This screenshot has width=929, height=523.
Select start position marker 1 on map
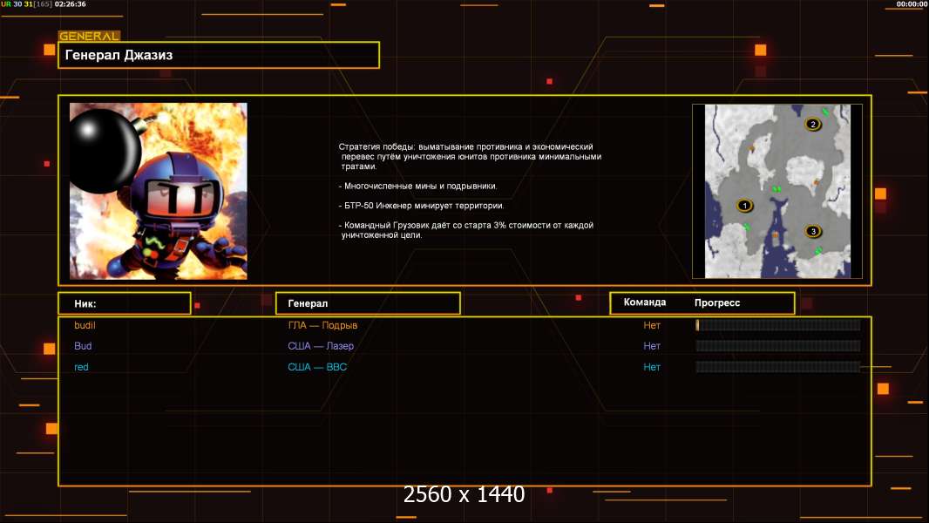(x=745, y=206)
